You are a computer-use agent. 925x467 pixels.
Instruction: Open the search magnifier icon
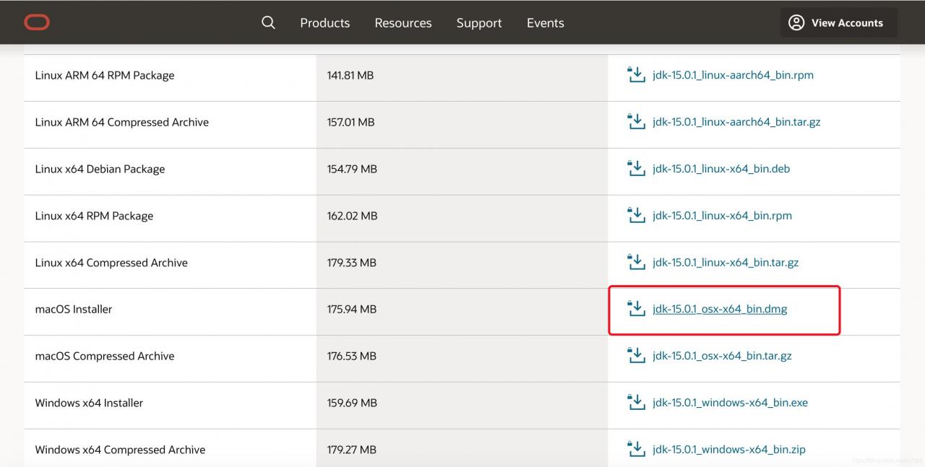point(268,22)
